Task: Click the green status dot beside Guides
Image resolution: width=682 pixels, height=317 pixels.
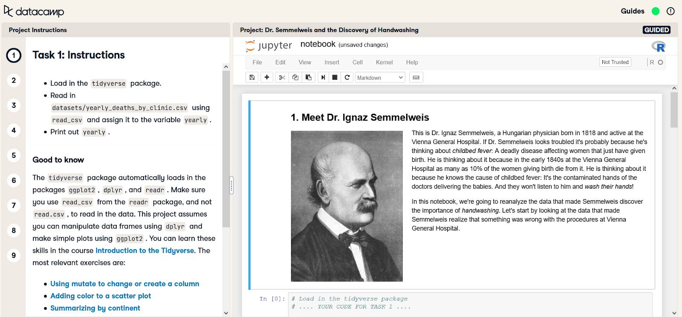Action: click(656, 11)
